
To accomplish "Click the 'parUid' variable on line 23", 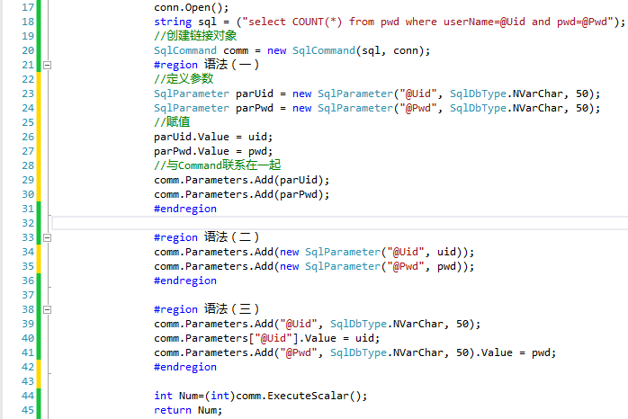I will 255,94.
